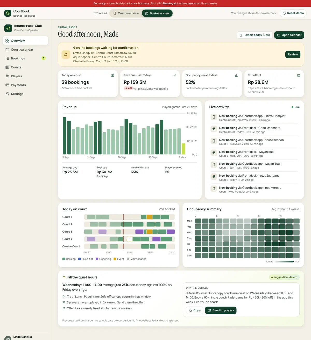Click the sparkle icon next to Fill the quiet hours

click(64, 277)
